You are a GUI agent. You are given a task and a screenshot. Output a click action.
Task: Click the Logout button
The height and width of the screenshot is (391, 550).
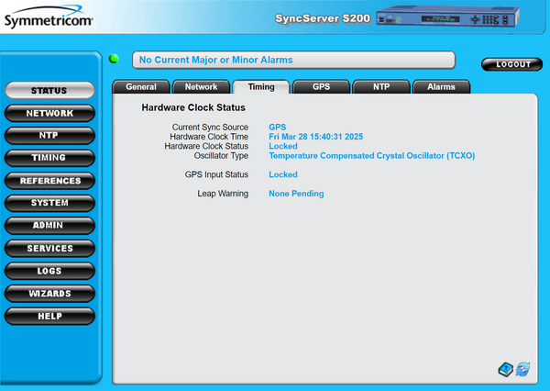pos(512,64)
